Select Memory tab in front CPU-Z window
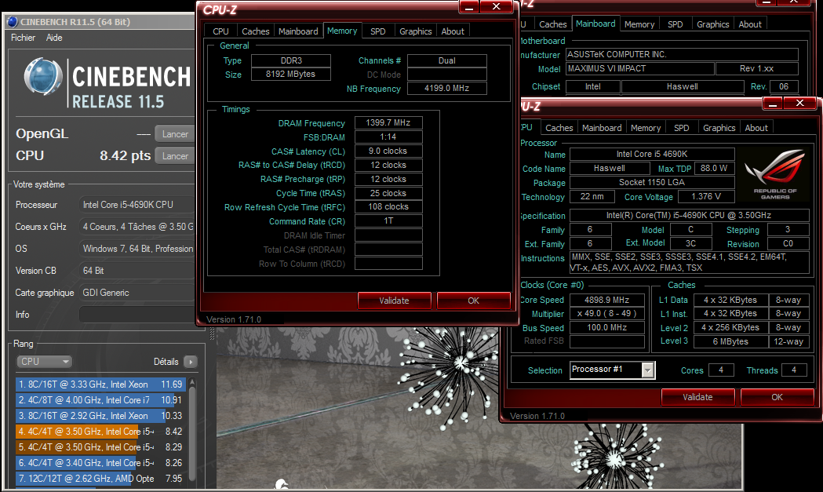Viewport: 823px width, 492px height. [x=342, y=31]
